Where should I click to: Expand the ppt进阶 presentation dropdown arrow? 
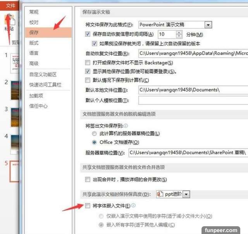click(187, 194)
